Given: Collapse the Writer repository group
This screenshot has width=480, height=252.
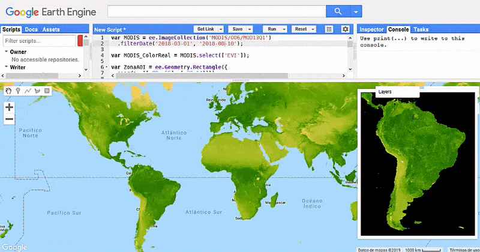Looking at the screenshot, I should pos(7,67).
